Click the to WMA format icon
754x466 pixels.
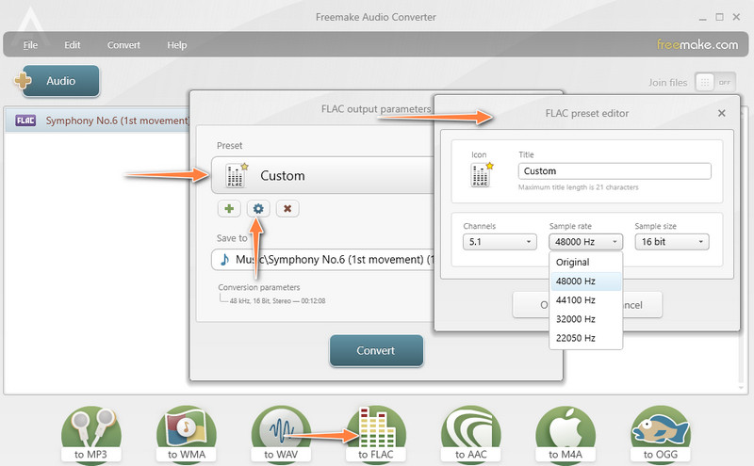click(186, 434)
